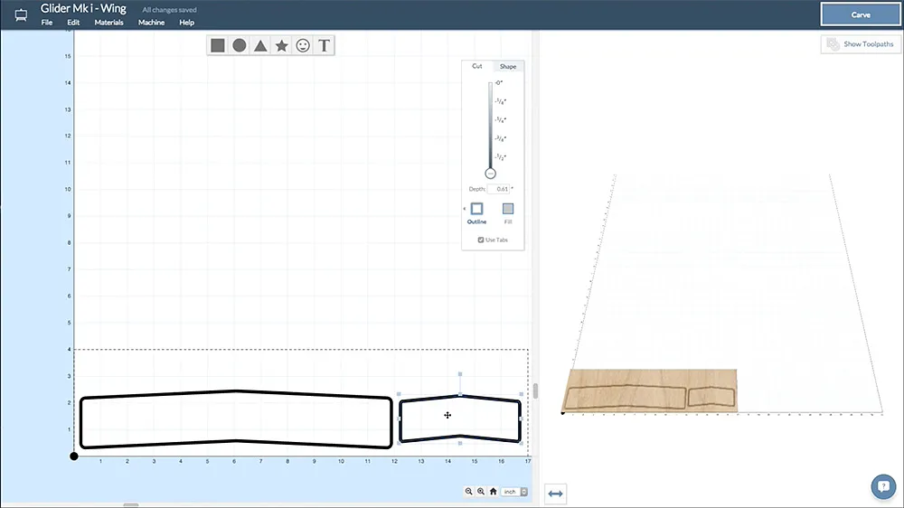Switch to the Shape tab
The height and width of the screenshot is (508, 904).
[508, 66]
